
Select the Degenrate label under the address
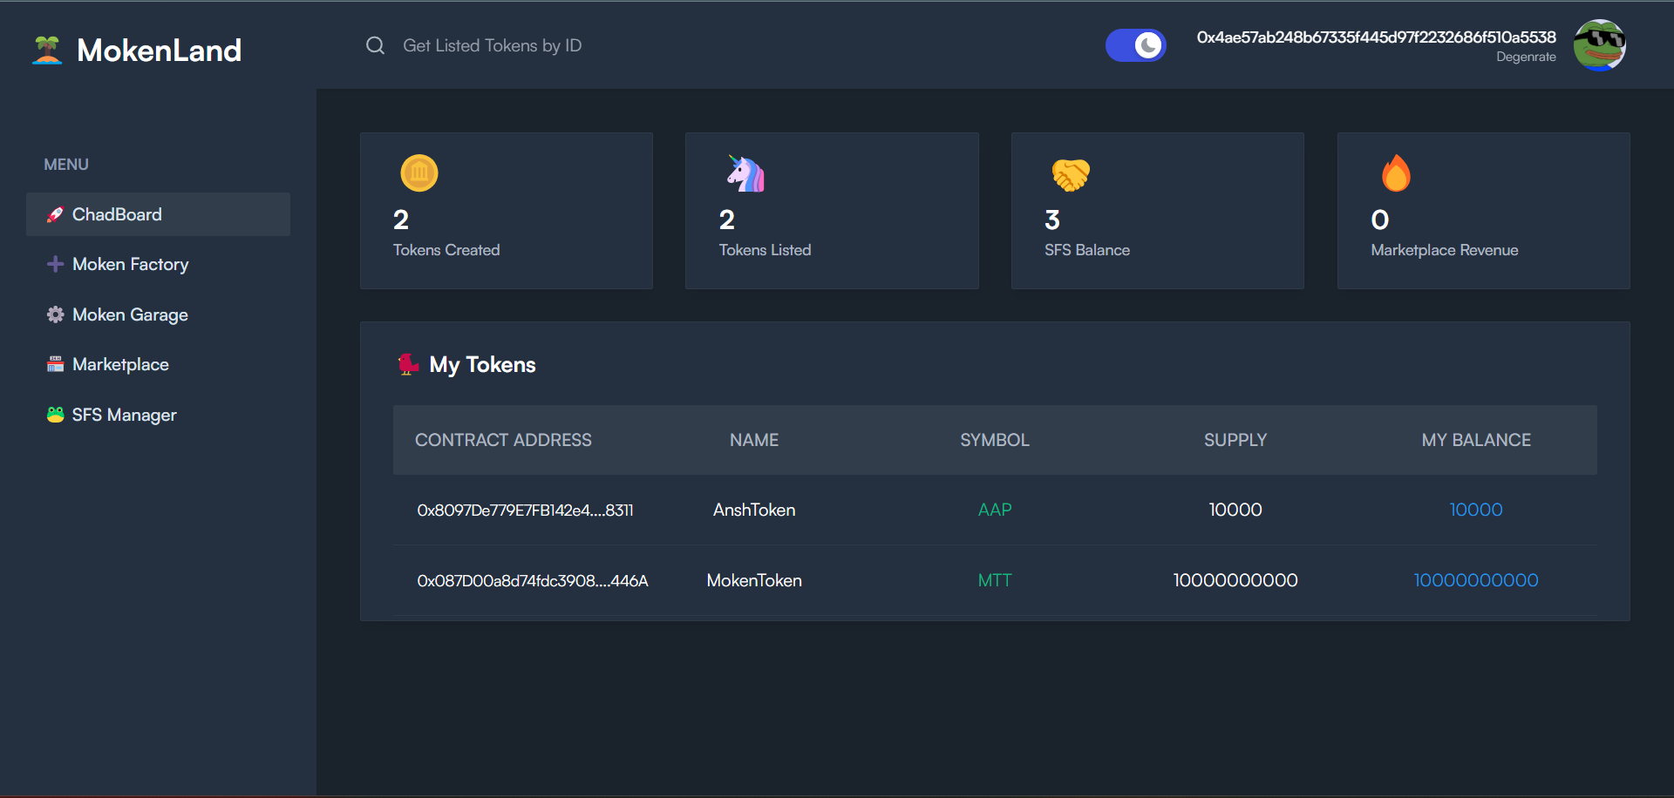1526,57
